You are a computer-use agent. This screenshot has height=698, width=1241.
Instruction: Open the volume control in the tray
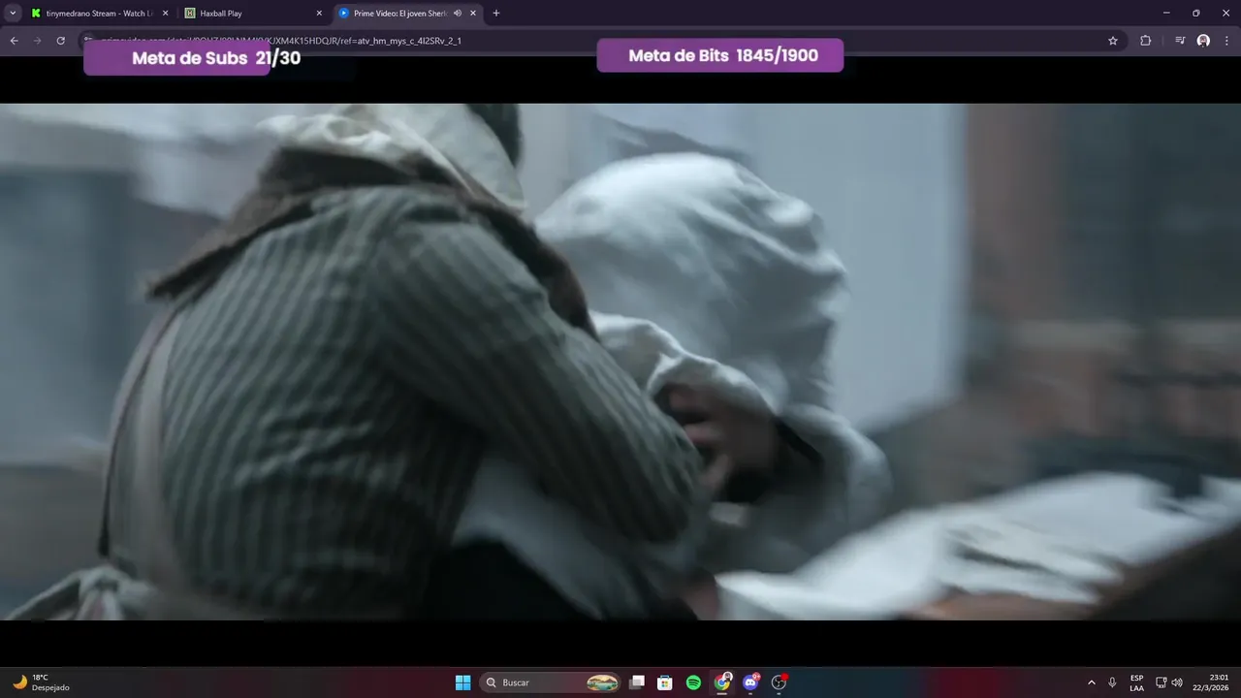[x=1177, y=682]
